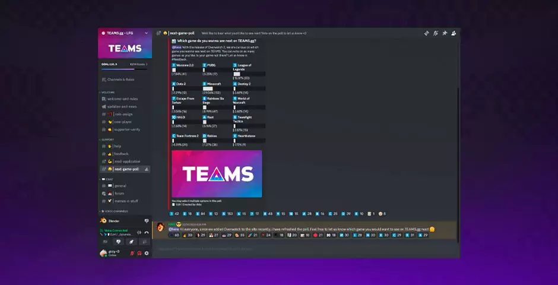Open TEAMS.gg server name dropdown
Screen dimensions: 558x285
click(x=122, y=33)
